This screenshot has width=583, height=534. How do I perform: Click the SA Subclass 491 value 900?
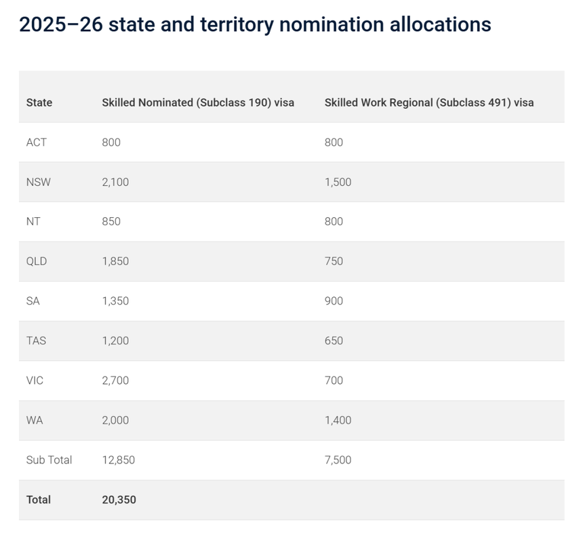(x=334, y=301)
